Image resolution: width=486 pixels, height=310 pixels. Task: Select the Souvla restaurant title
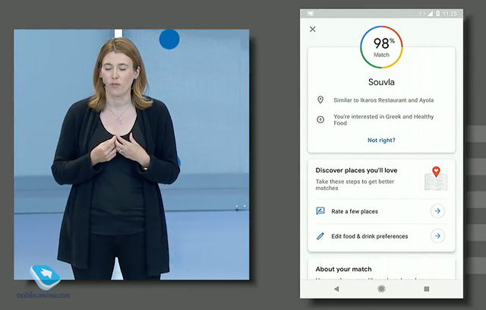(381, 82)
